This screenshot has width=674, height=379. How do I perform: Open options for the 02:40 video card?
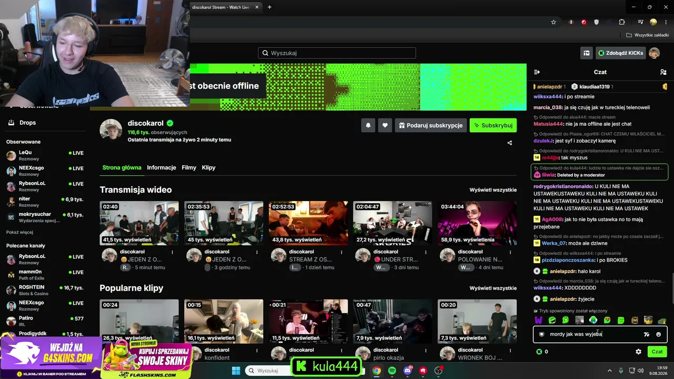click(173, 253)
